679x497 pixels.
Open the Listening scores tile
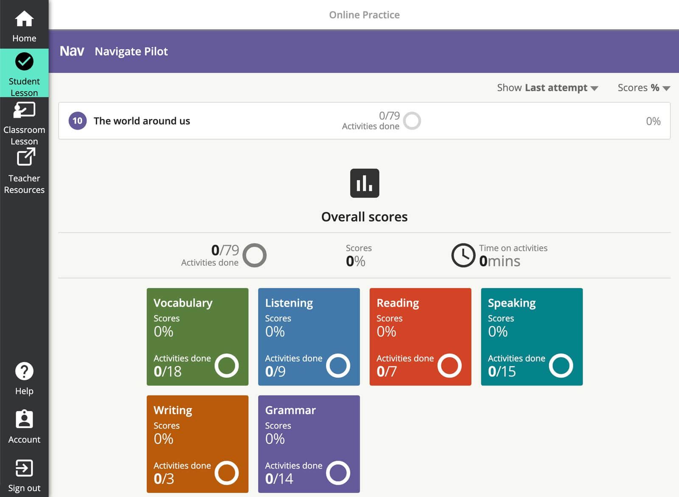pyautogui.click(x=309, y=336)
